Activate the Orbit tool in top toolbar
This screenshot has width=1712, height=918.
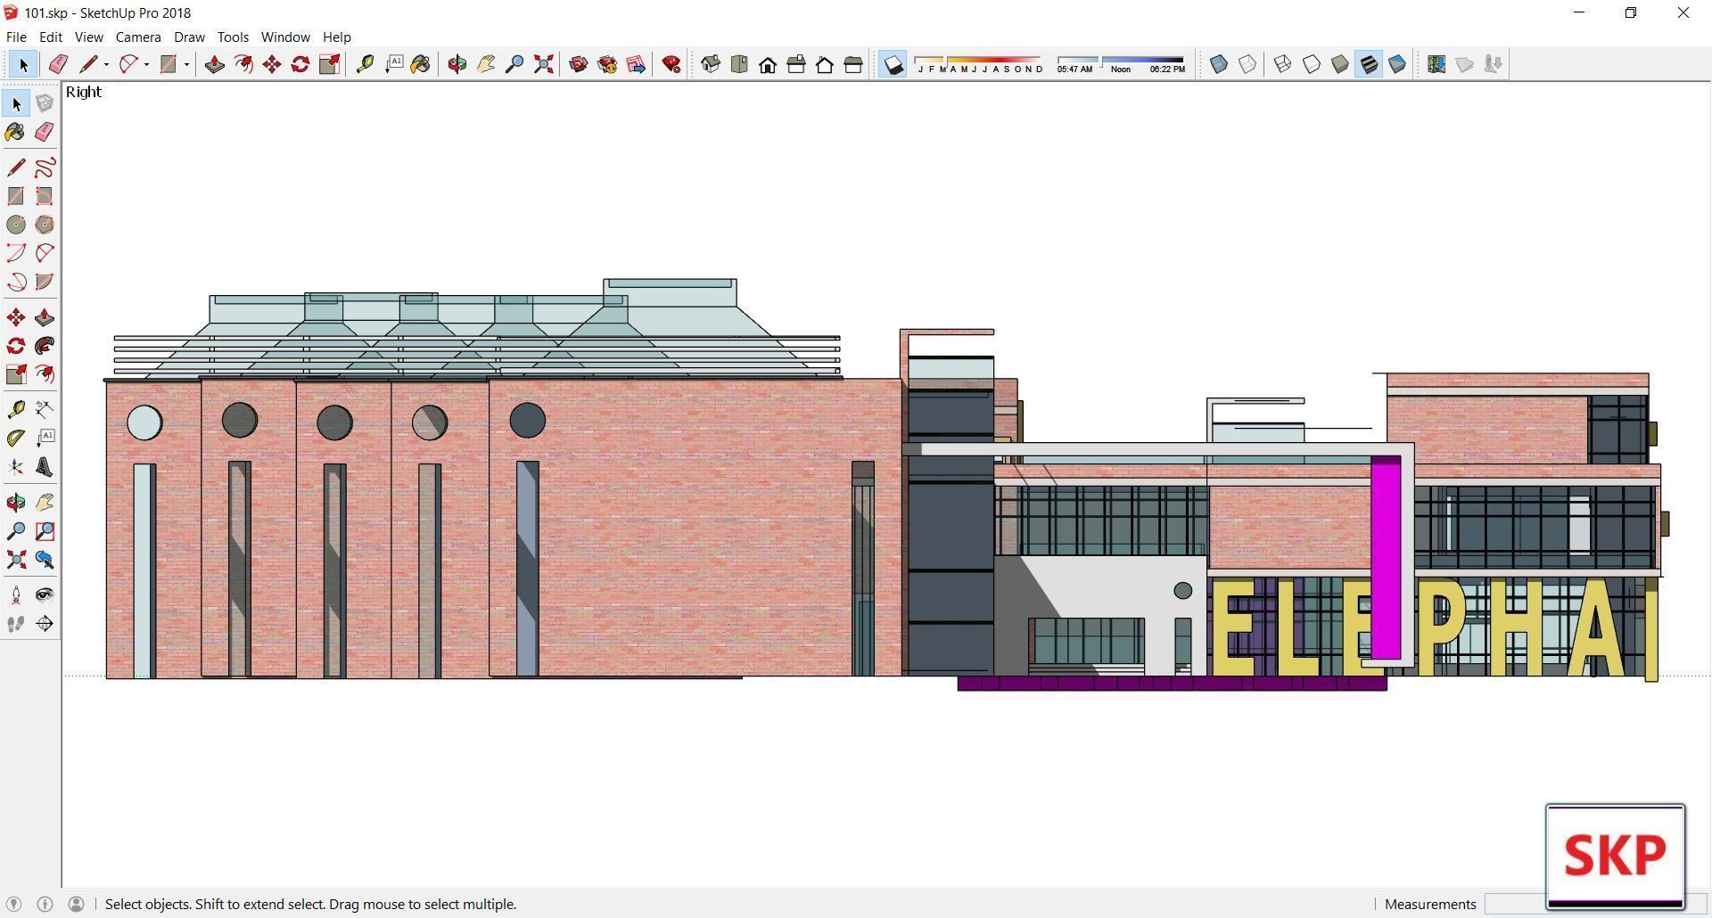pos(457,64)
